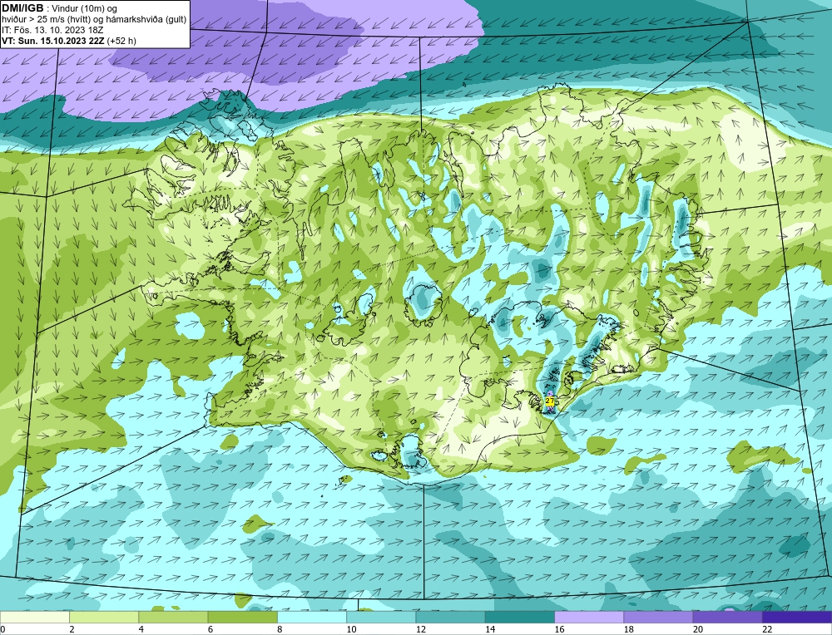Click the scale label 2
The height and width of the screenshot is (635, 832).
(x=72, y=629)
